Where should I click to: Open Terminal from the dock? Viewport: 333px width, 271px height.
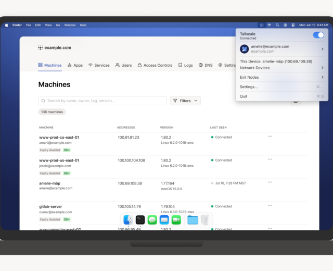pyautogui.click(x=140, y=220)
